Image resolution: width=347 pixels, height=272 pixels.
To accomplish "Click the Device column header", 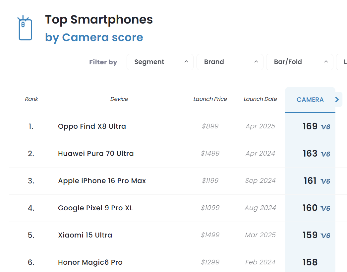I will [119, 99].
